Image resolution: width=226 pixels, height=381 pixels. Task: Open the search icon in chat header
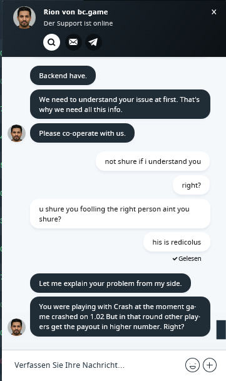(51, 43)
